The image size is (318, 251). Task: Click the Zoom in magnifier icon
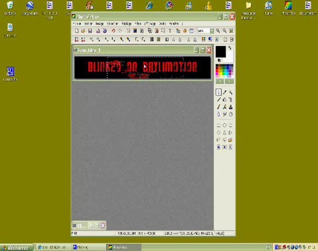click(218, 31)
